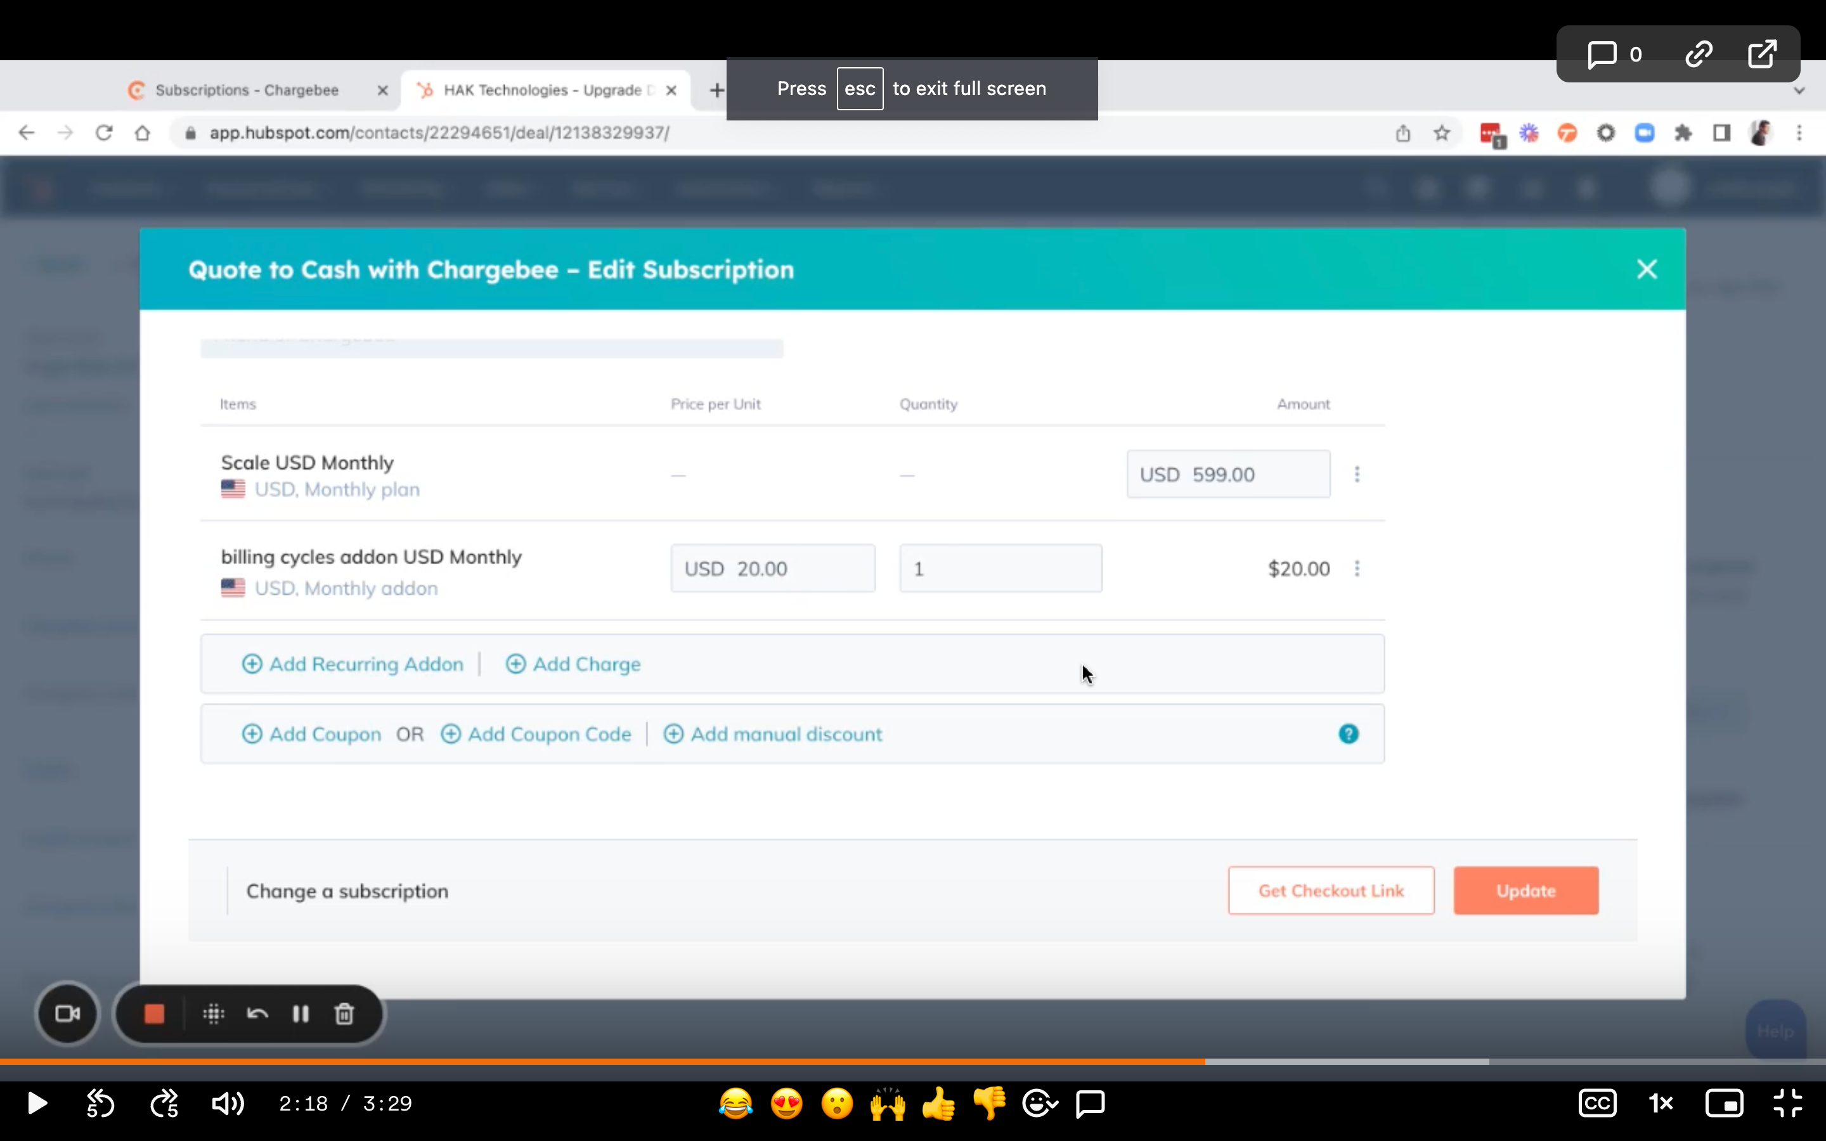Exit full screen mode
This screenshot has height=1141, width=1826.
(1787, 1103)
